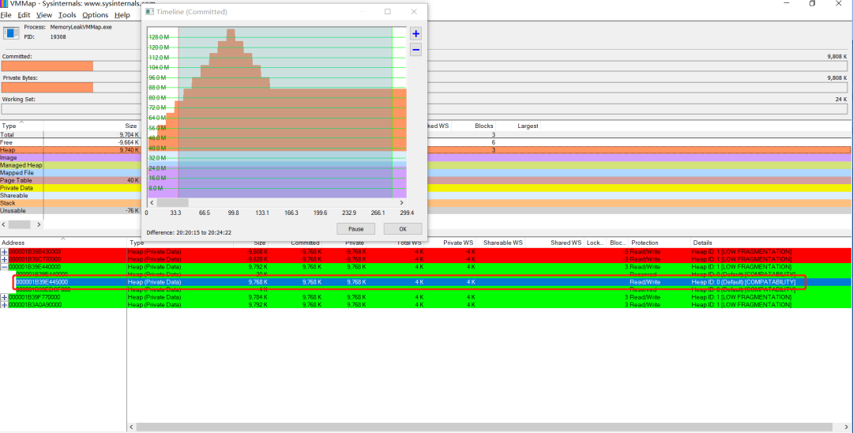Maximize the Timeline (Committed) dialog
The image size is (853, 433).
click(x=388, y=11)
